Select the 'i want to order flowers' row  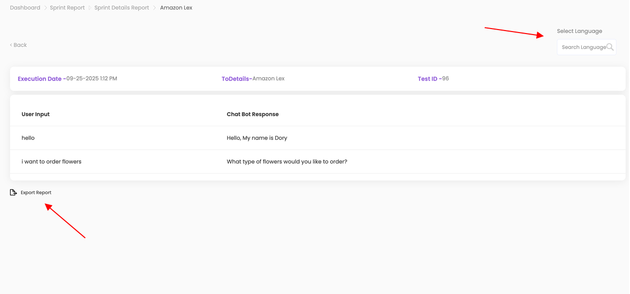coord(52,162)
